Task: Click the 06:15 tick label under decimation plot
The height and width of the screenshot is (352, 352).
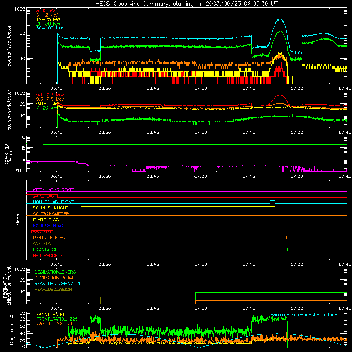Action: [57, 308]
